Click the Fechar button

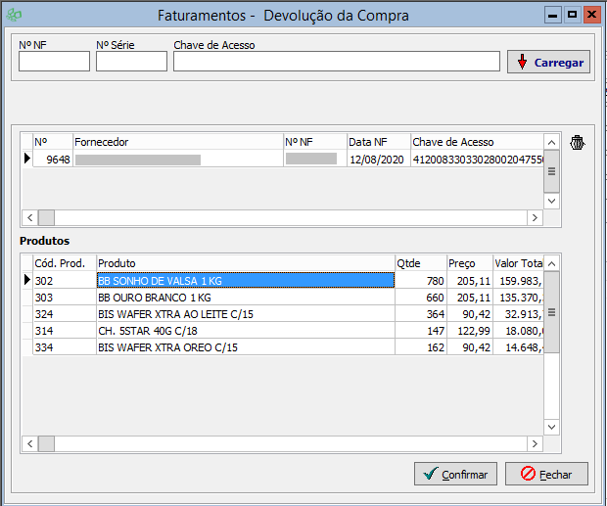click(x=546, y=474)
